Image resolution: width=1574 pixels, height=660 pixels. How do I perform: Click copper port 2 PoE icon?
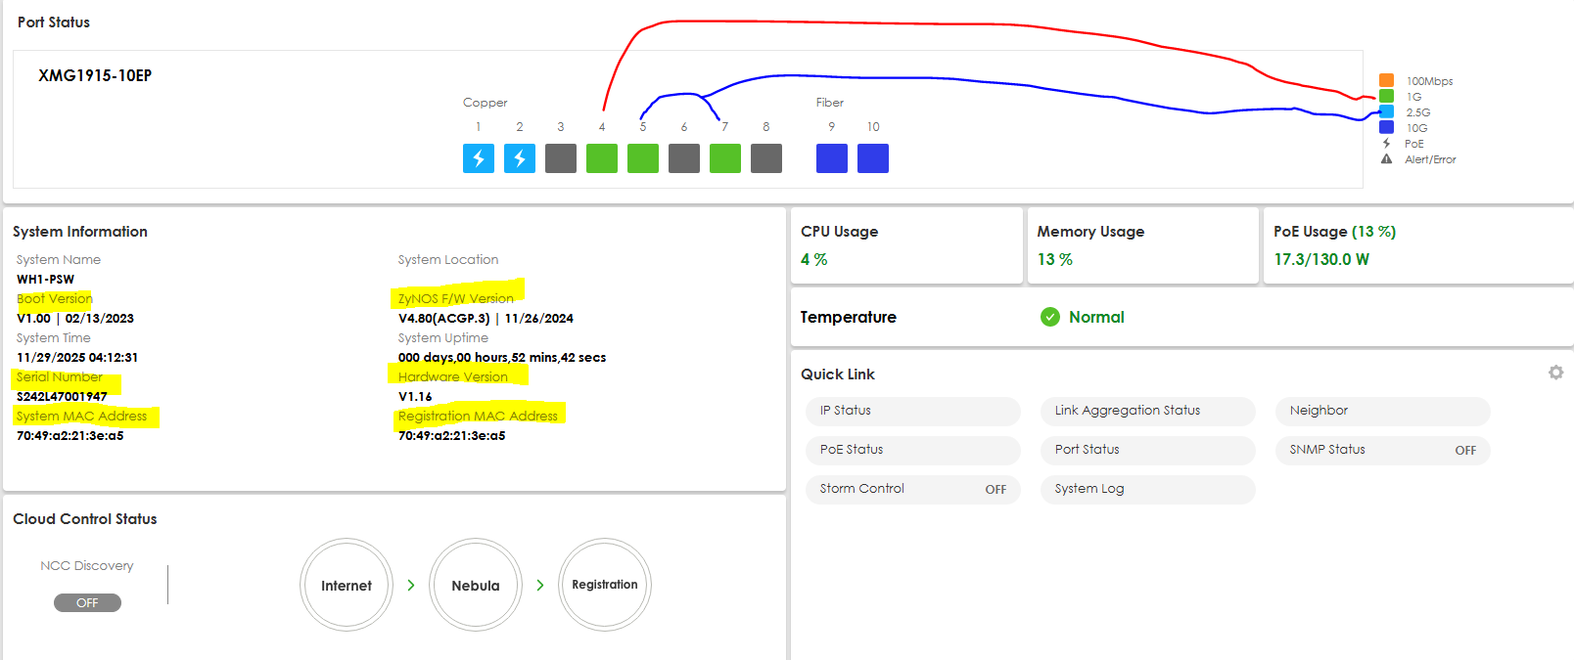coord(520,158)
